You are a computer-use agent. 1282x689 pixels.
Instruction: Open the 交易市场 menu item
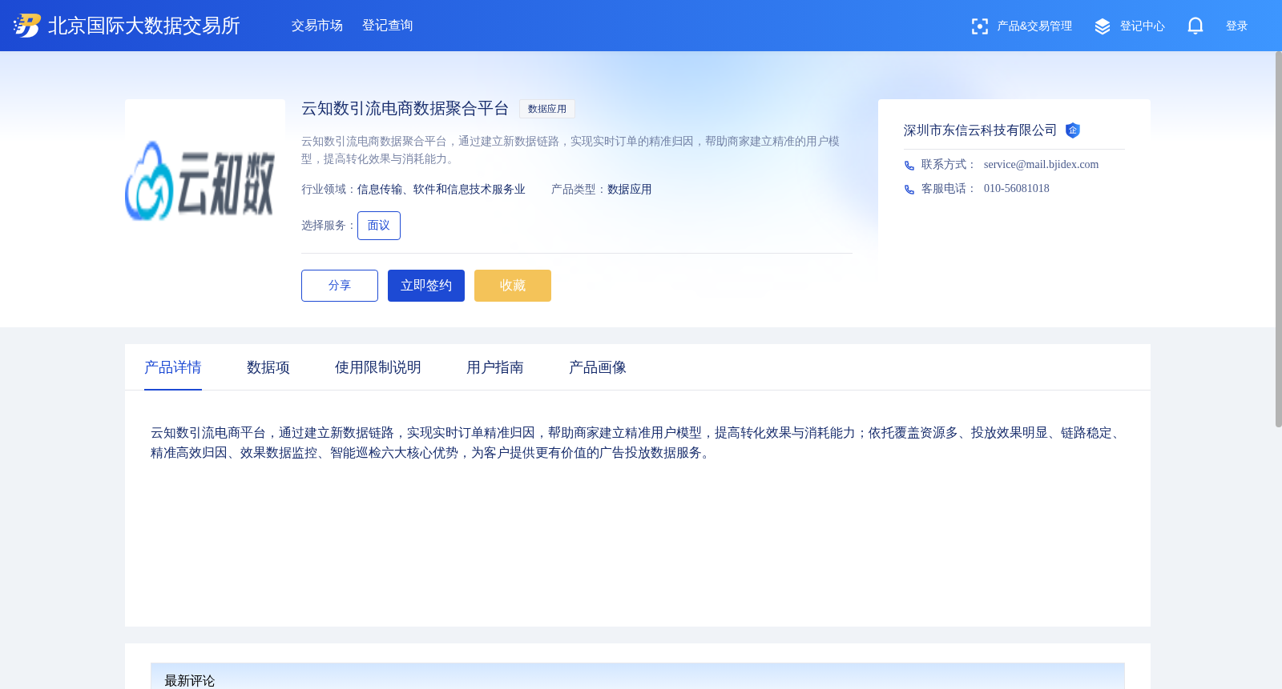point(317,26)
